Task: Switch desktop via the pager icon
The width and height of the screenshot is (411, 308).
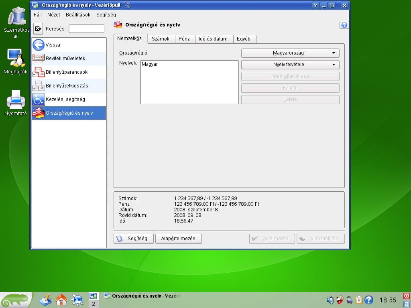Action: (93, 296)
